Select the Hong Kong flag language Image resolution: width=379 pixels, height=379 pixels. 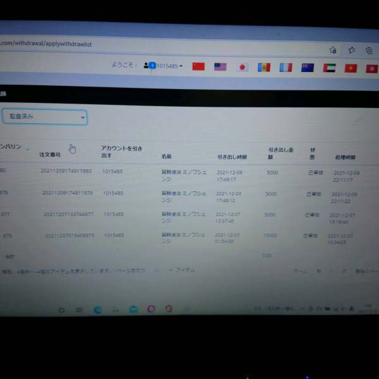[x=372, y=69]
